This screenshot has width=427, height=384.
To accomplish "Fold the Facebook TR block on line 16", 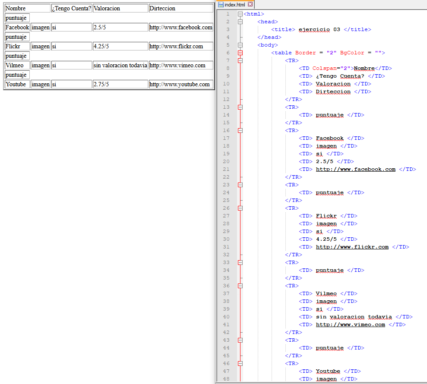I will point(240,130).
